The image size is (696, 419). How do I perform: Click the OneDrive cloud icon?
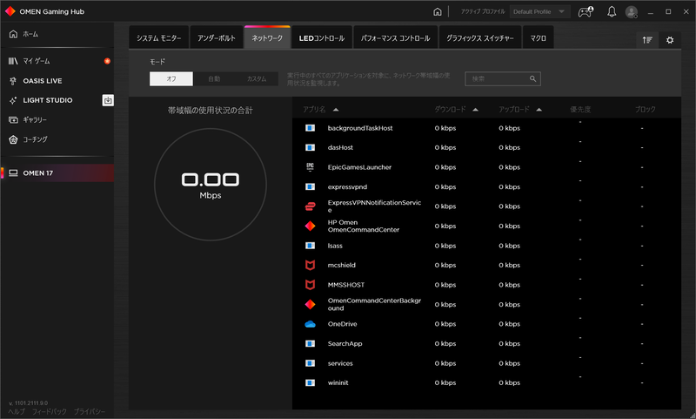click(311, 324)
